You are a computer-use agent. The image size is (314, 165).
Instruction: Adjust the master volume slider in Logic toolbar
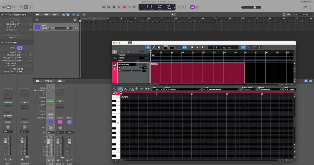coord(251,7)
